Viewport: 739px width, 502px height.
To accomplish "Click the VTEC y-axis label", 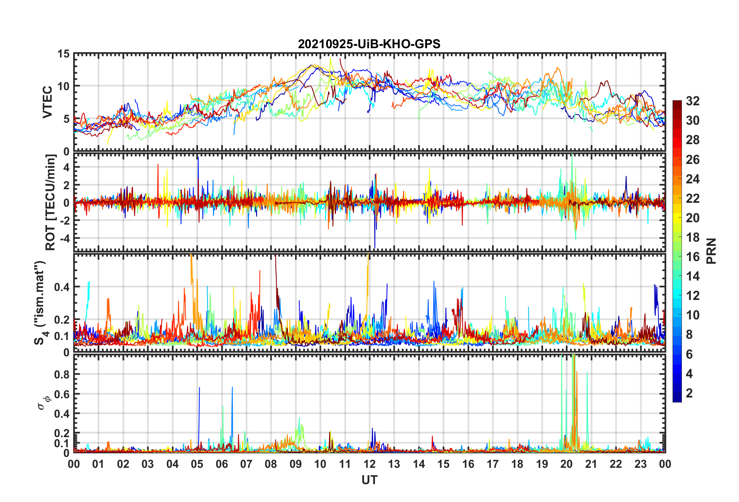I will (x=47, y=102).
